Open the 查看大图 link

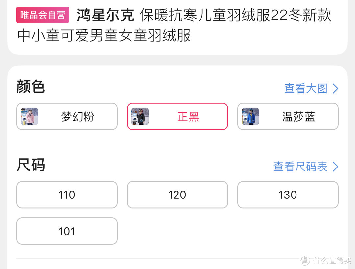click(x=306, y=88)
